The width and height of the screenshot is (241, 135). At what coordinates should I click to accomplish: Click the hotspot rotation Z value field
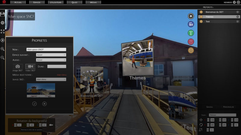click(x=236, y=125)
